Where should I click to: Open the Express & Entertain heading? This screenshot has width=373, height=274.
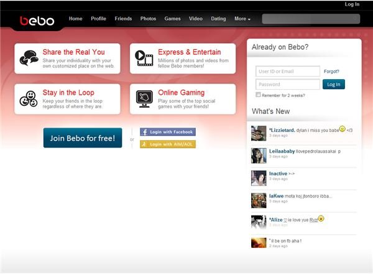[x=190, y=52]
